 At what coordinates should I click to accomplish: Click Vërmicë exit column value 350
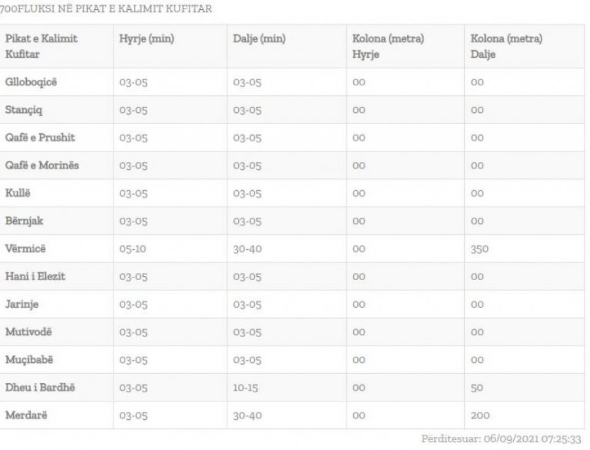click(x=479, y=249)
